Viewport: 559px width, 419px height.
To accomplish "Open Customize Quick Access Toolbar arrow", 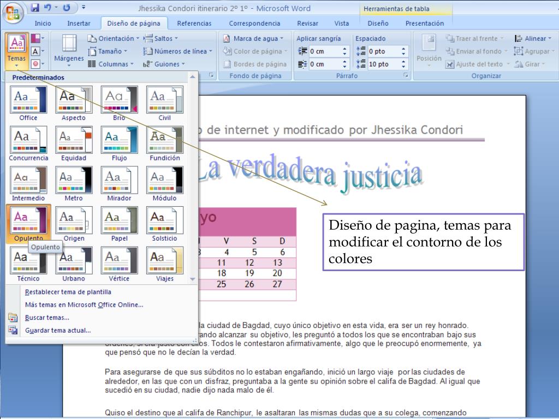I will 84,7.
